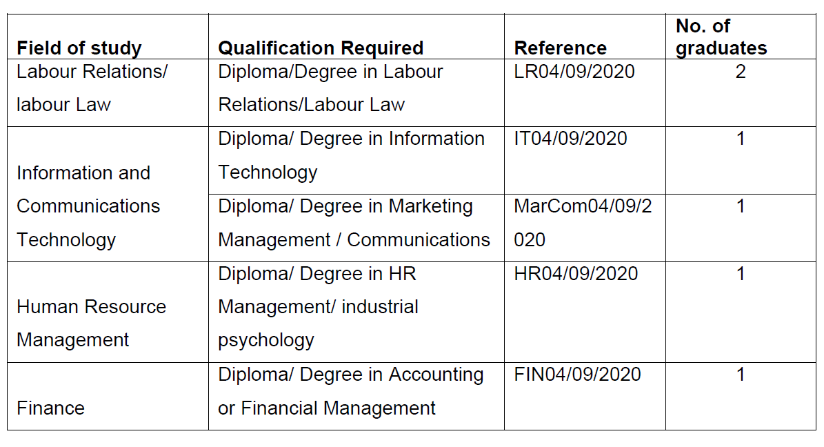
Task: Select reference code HR04/09/2020
Action: (x=576, y=274)
